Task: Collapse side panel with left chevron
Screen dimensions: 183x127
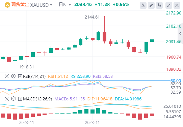Action: coord(180,34)
